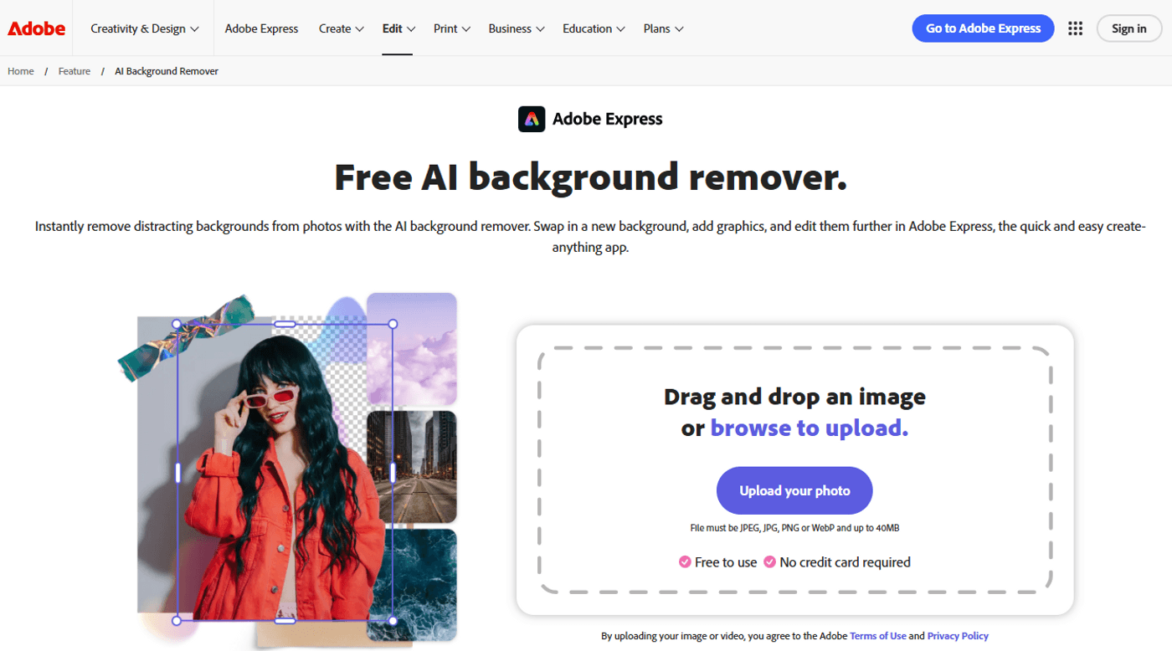Select the purple clouds background thumbnail
Screen dimensions: 1172x651
pyautogui.click(x=412, y=349)
